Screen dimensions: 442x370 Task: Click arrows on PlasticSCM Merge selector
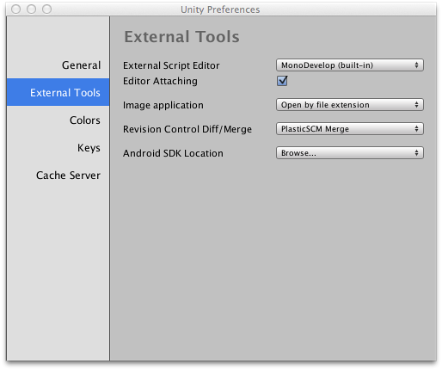[416, 129]
